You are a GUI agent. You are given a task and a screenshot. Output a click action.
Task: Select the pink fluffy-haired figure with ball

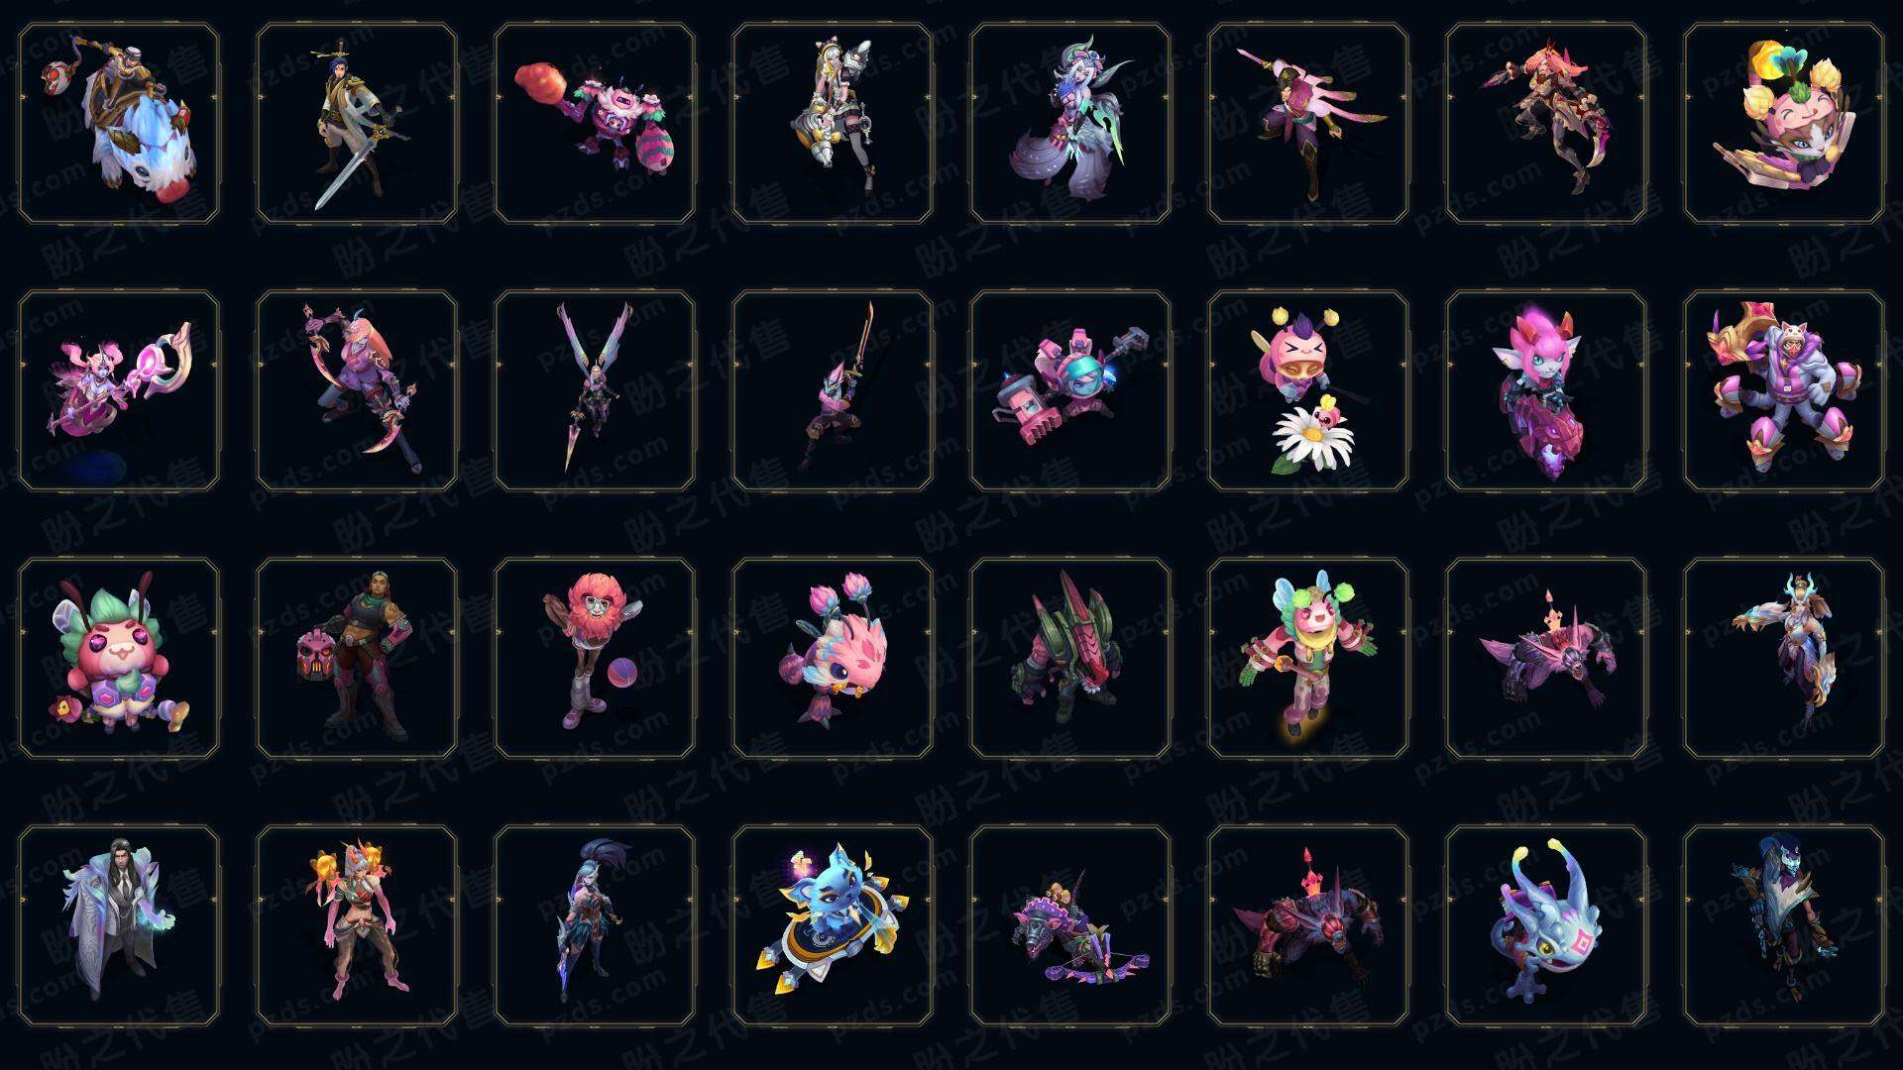click(595, 658)
